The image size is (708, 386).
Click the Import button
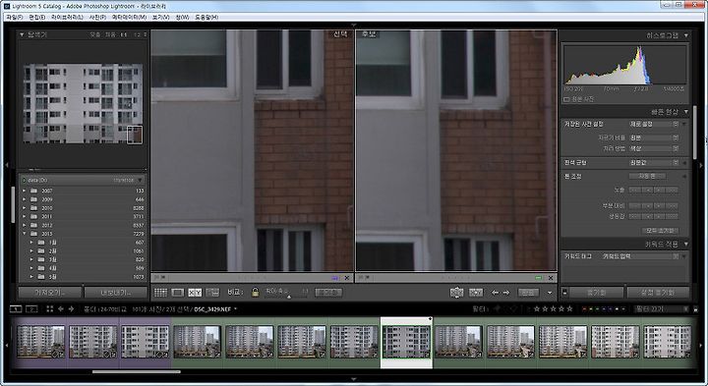[x=50, y=293]
